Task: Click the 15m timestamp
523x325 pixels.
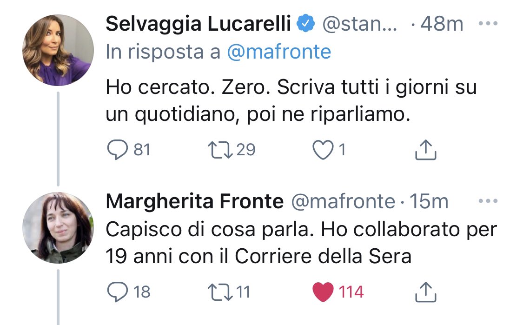Action: click(x=427, y=202)
